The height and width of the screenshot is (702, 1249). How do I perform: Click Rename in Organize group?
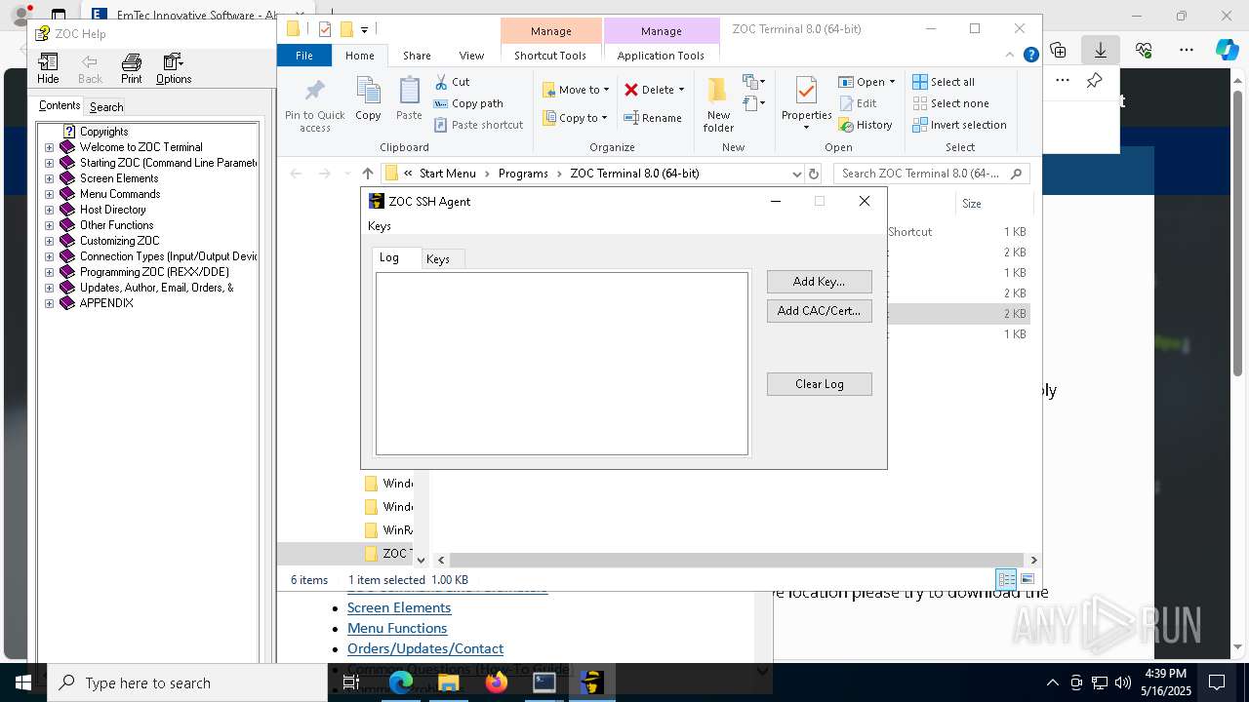coord(653,118)
